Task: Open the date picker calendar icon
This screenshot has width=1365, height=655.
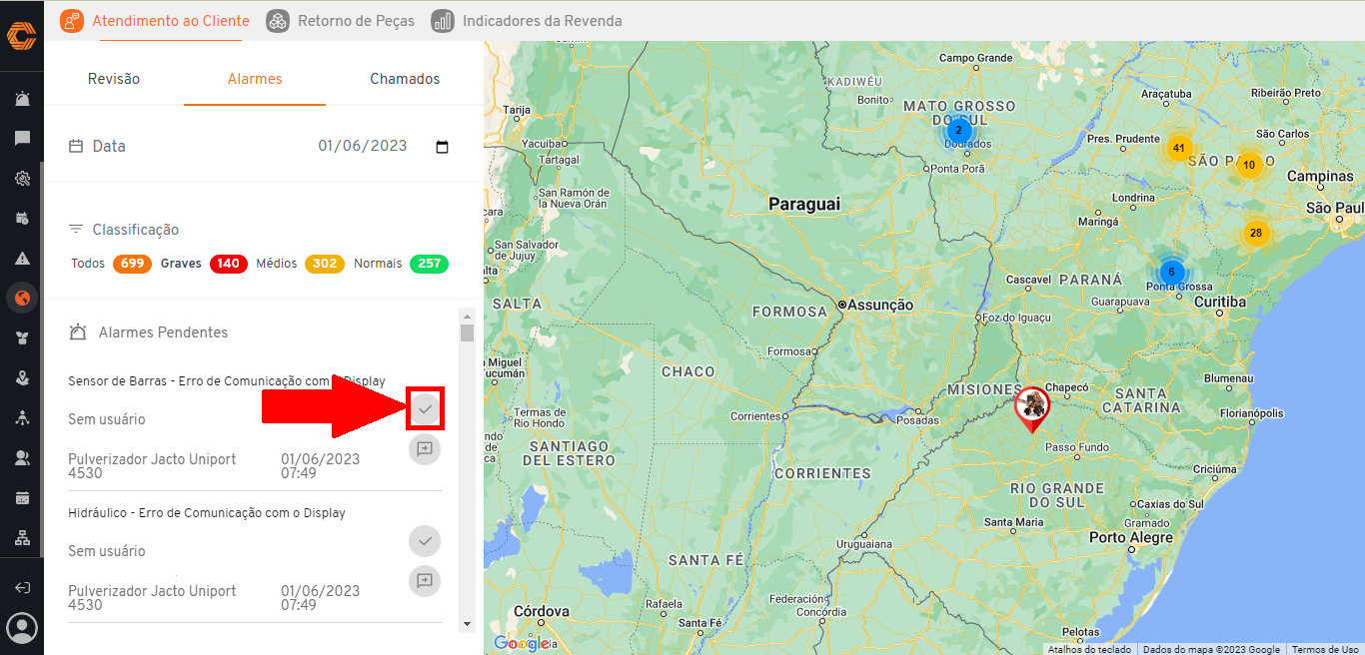Action: click(443, 147)
